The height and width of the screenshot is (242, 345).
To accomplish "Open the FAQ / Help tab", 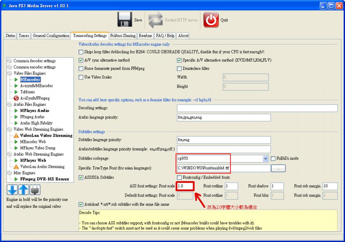I will pyautogui.click(x=165, y=36).
